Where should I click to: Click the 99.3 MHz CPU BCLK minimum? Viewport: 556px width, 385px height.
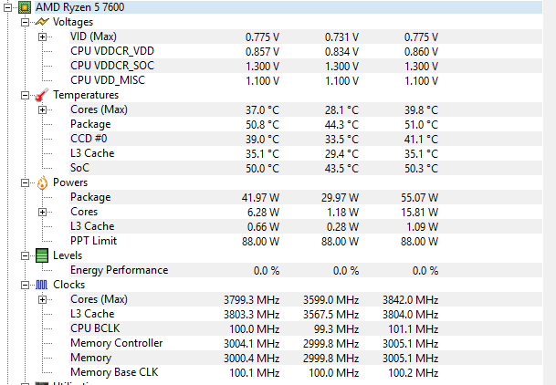coord(336,329)
